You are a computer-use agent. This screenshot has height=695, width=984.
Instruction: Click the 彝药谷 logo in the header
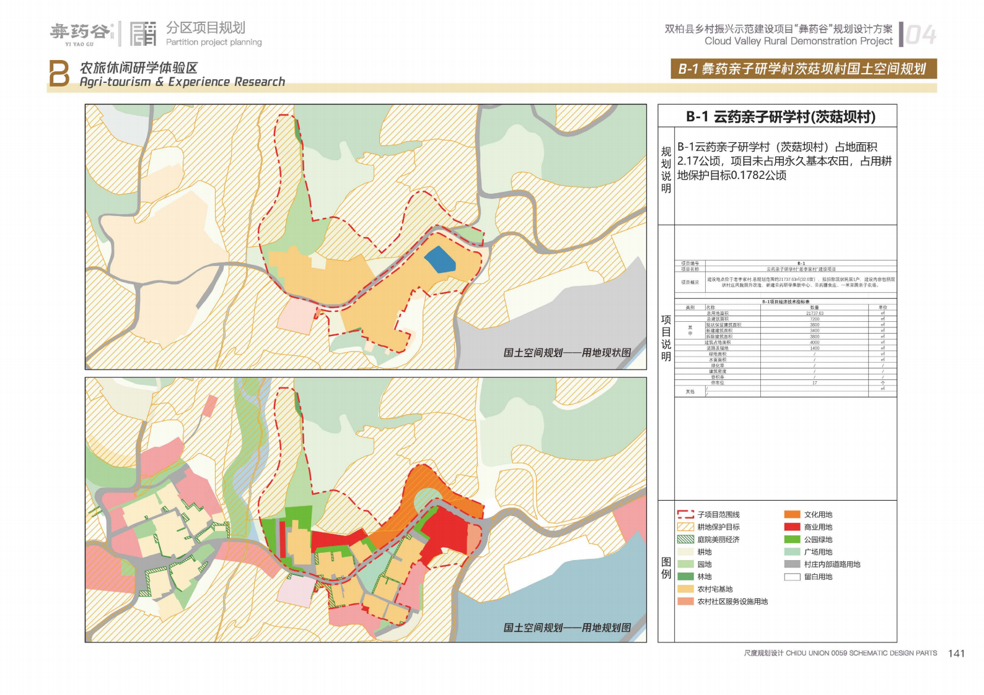[x=81, y=33]
